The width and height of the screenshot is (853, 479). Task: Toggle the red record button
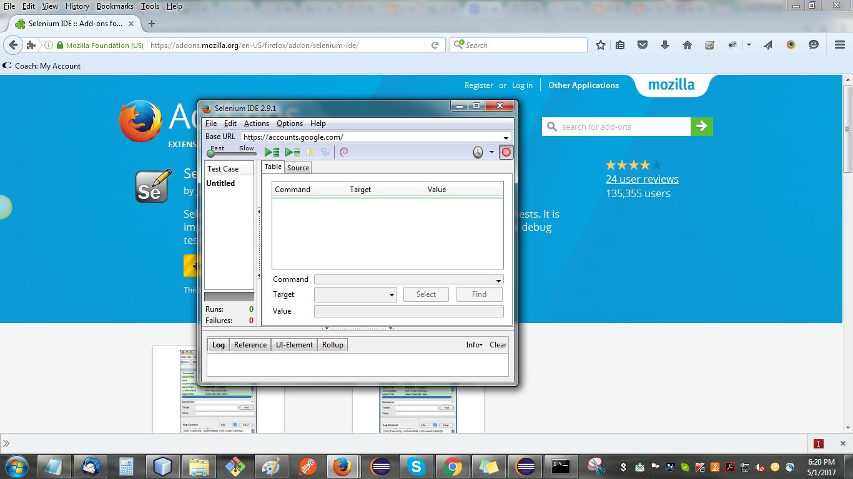coord(506,152)
